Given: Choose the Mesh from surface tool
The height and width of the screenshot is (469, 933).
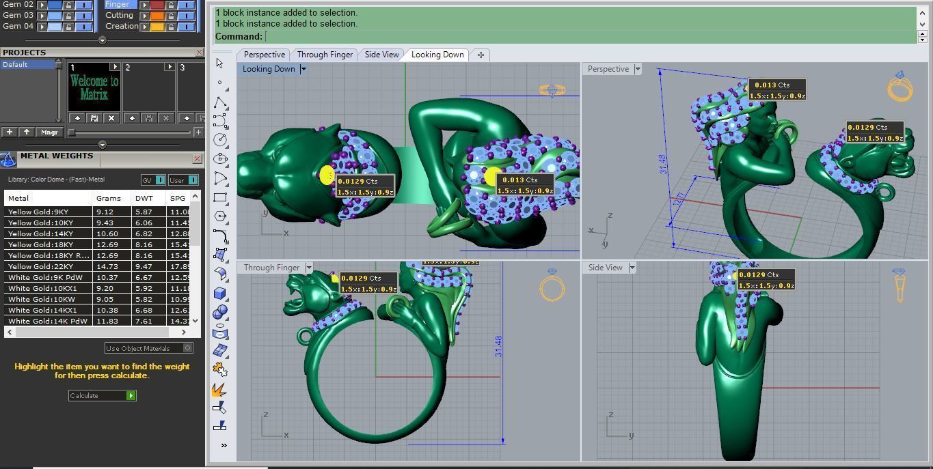Looking at the screenshot, I should pos(220,350).
